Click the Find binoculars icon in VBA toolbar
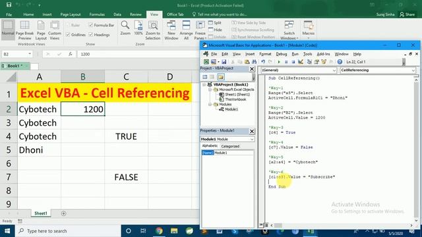 [254, 62]
